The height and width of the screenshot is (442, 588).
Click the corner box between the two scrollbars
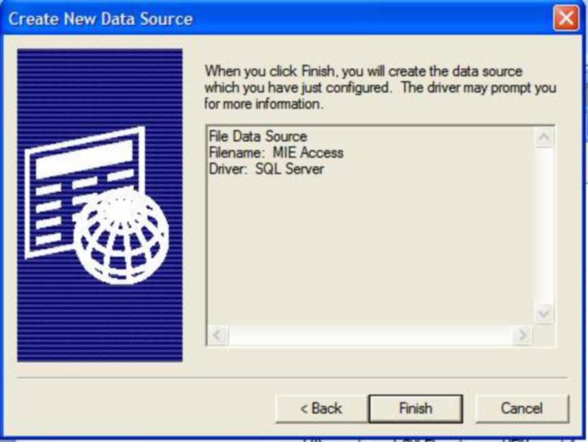click(544, 334)
